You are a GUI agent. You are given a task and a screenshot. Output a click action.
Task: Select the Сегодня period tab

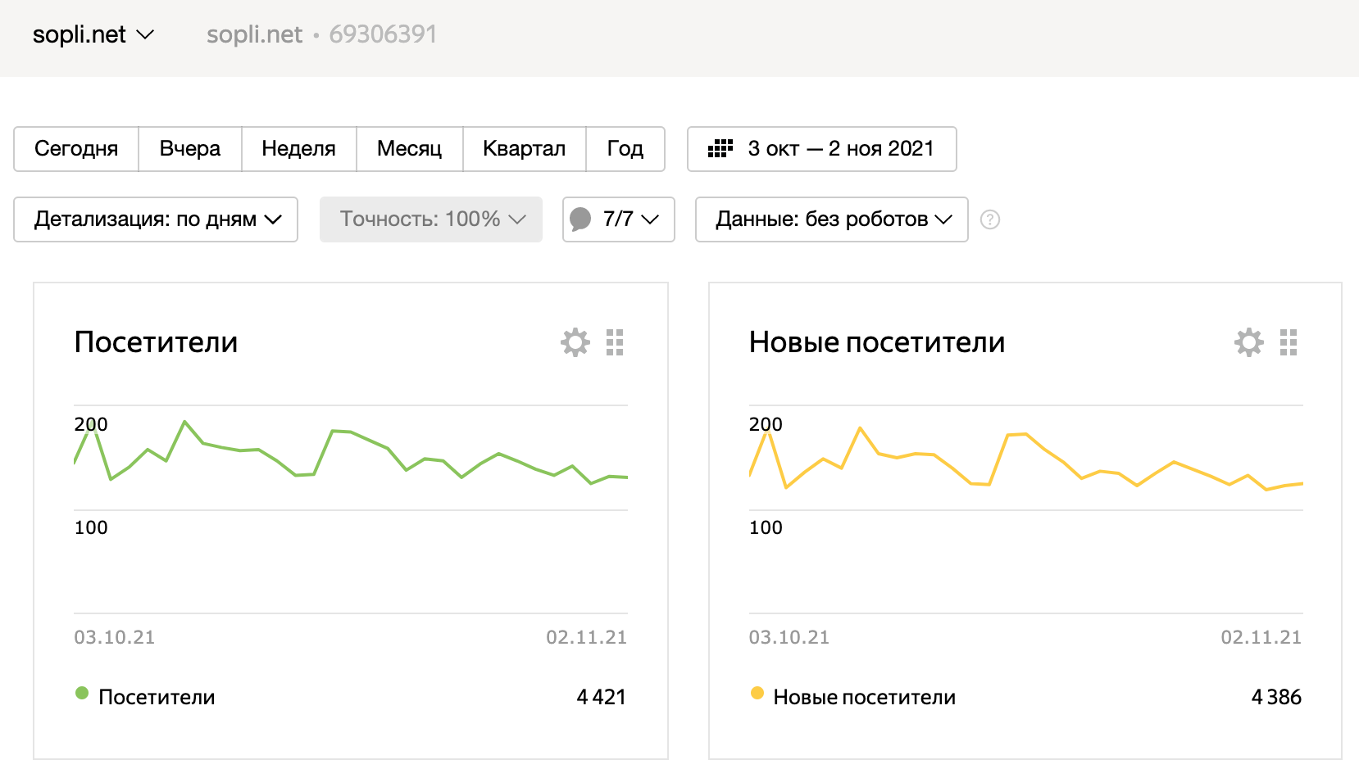click(76, 149)
